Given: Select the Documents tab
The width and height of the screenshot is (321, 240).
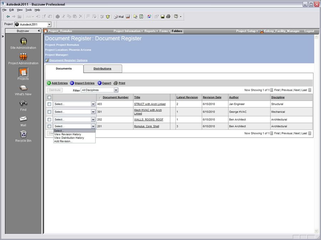Looking at the screenshot, I should (64, 69).
